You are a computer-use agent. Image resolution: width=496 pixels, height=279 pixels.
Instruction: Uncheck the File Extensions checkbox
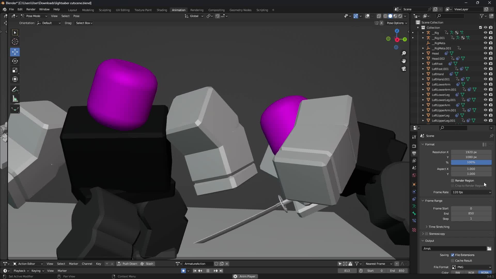coord(453,255)
